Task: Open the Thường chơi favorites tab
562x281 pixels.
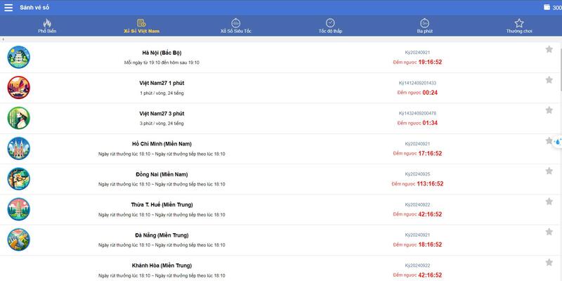Action: (518, 26)
